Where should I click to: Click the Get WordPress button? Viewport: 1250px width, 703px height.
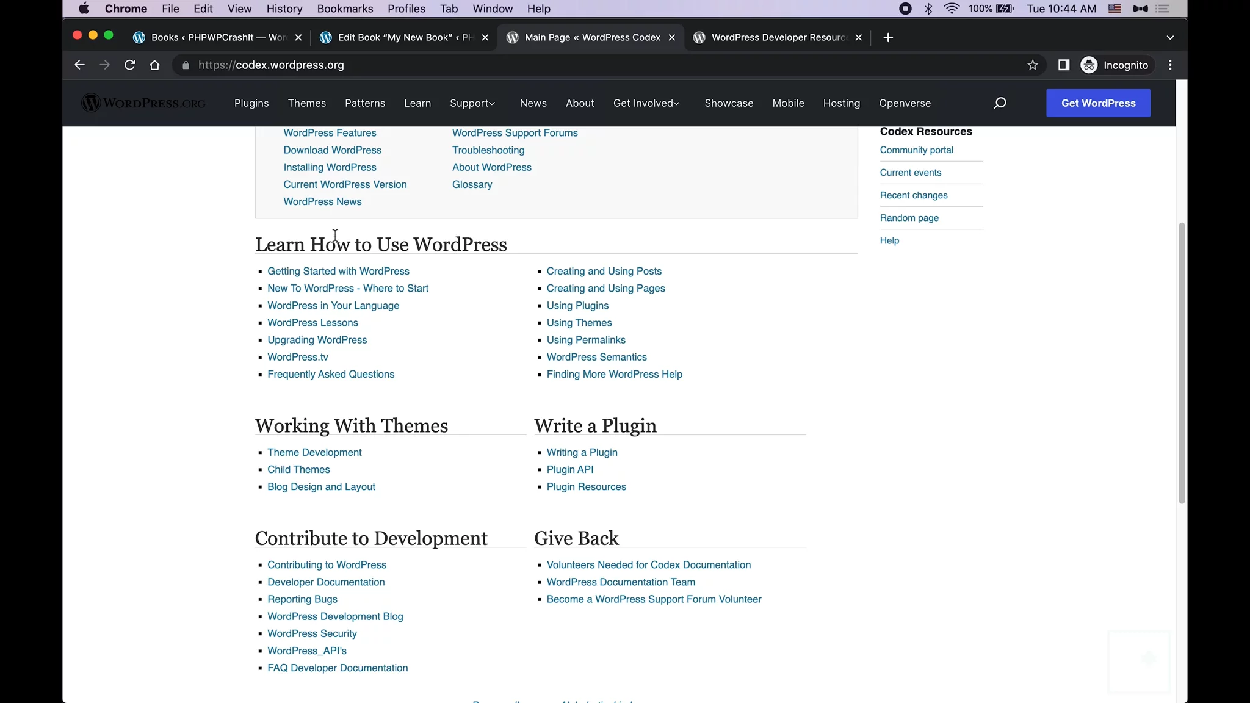(x=1098, y=103)
